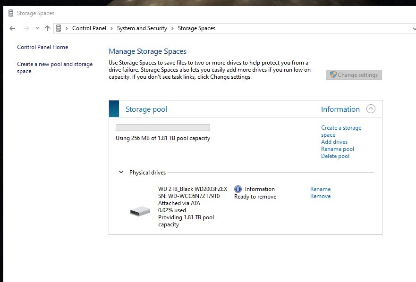This screenshot has width=416, height=282.
Task: Click the blue Information status icon
Action: pos(238,189)
